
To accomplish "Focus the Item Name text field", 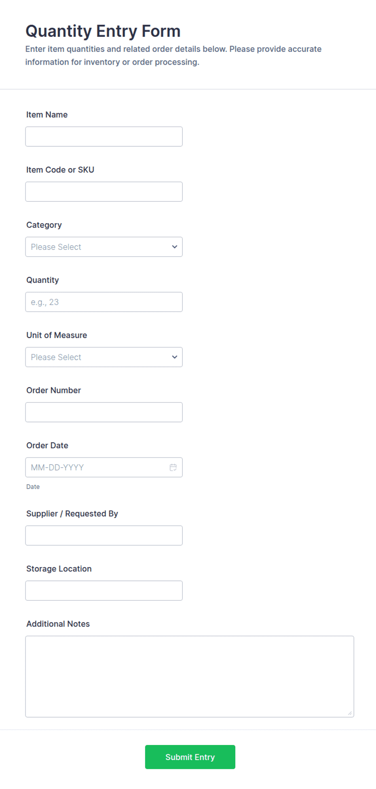I will click(x=104, y=137).
